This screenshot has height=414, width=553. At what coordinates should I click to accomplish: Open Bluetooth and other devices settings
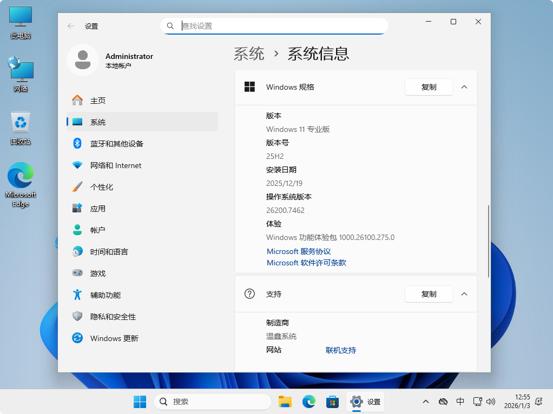click(116, 144)
